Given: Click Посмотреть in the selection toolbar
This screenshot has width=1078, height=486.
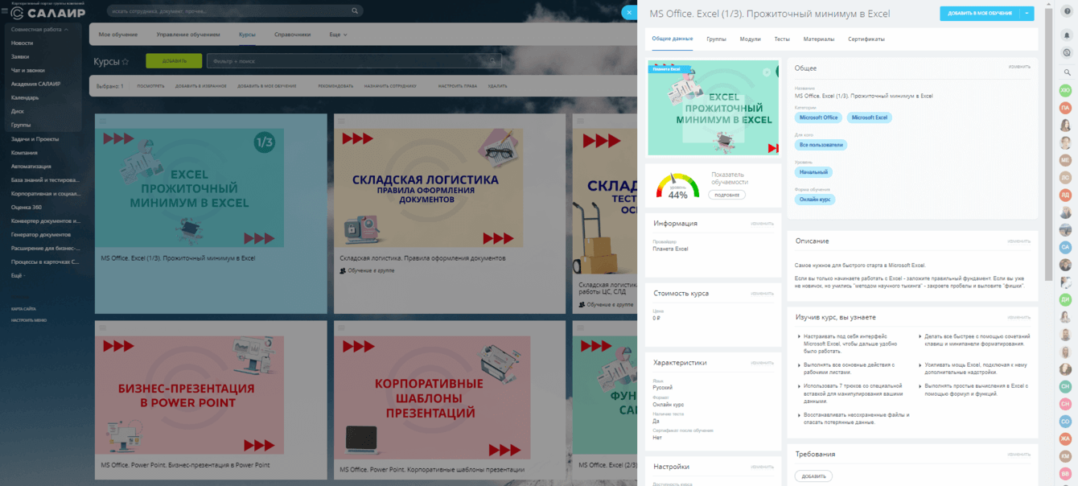Looking at the screenshot, I should (x=150, y=86).
